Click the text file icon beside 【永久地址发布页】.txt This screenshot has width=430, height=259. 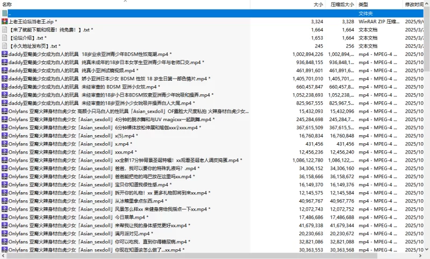pos(5,46)
